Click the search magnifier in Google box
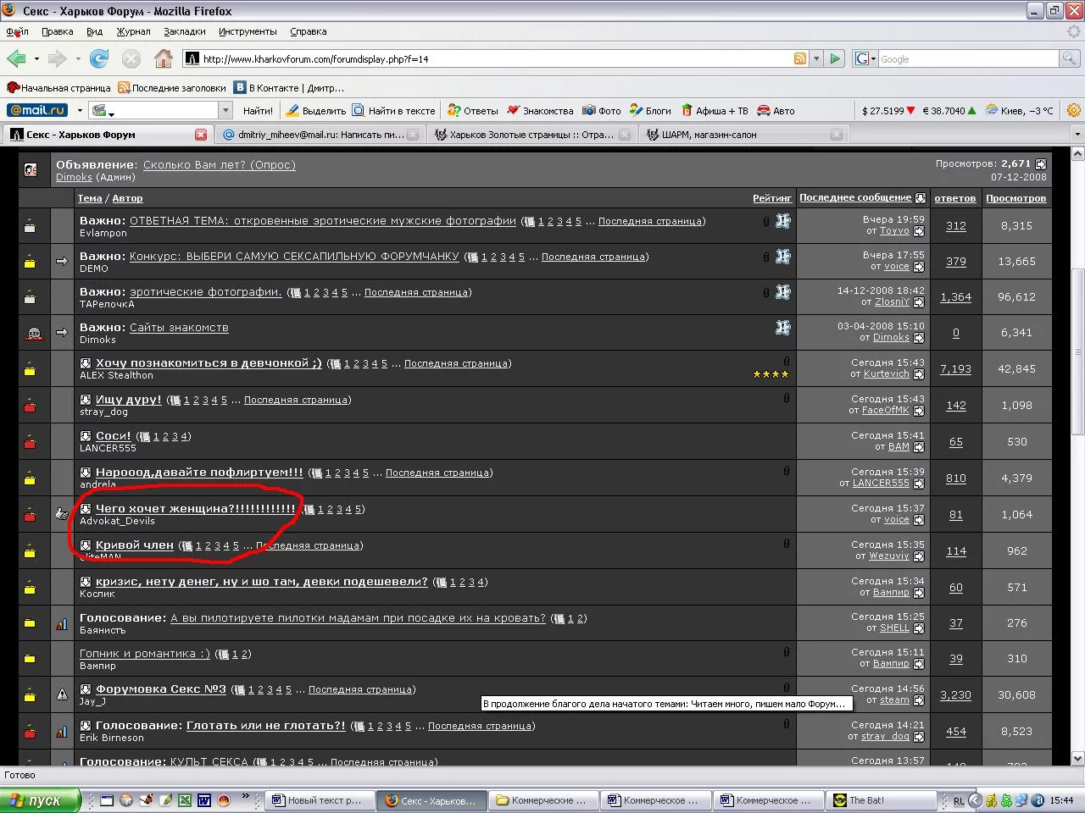Image resolution: width=1085 pixels, height=813 pixels. coord(1070,58)
